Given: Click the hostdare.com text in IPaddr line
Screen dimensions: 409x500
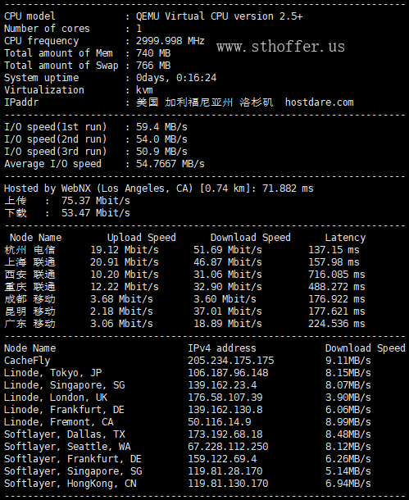Looking at the screenshot, I should (x=320, y=102).
